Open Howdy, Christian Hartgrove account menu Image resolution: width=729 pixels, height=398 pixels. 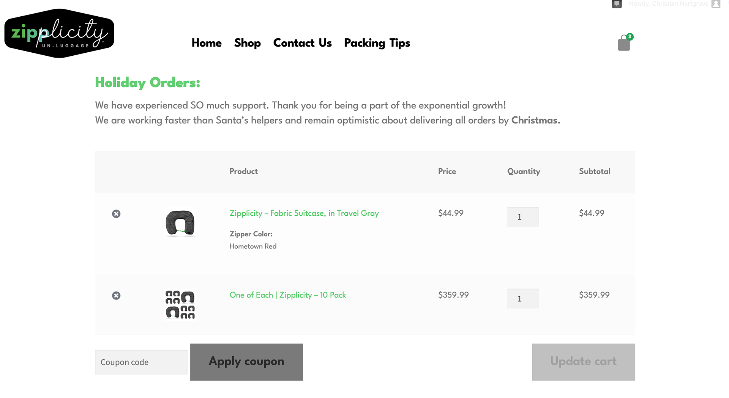coord(669,4)
